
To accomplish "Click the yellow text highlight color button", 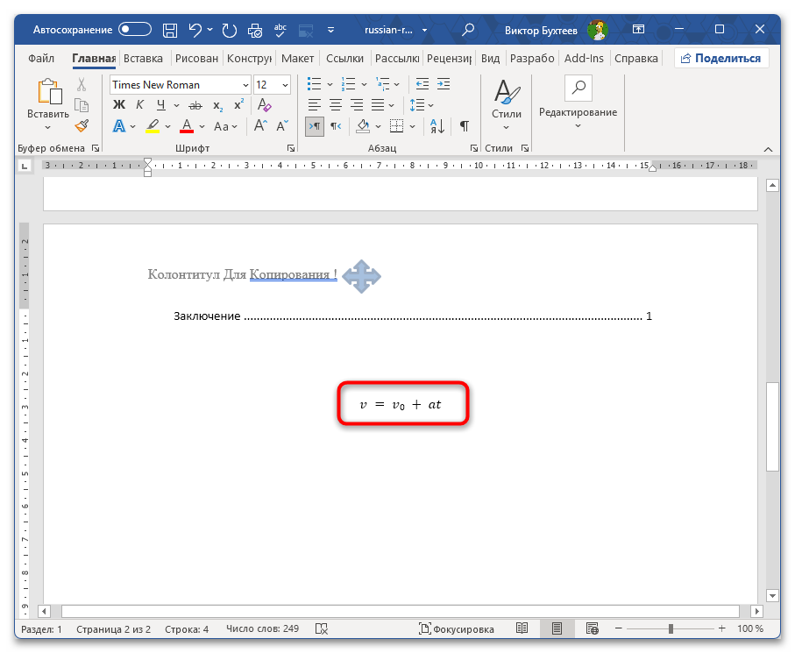I will pyautogui.click(x=153, y=125).
